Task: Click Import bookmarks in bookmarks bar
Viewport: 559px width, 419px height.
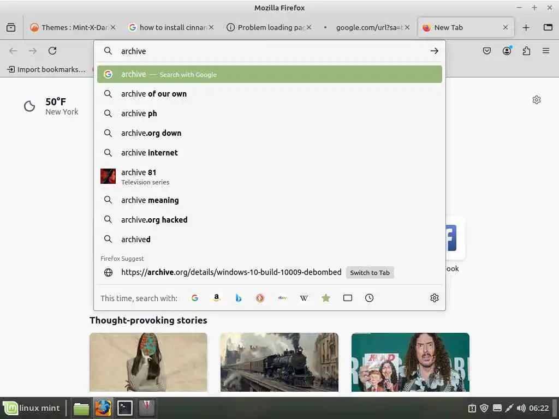Action: [46, 69]
